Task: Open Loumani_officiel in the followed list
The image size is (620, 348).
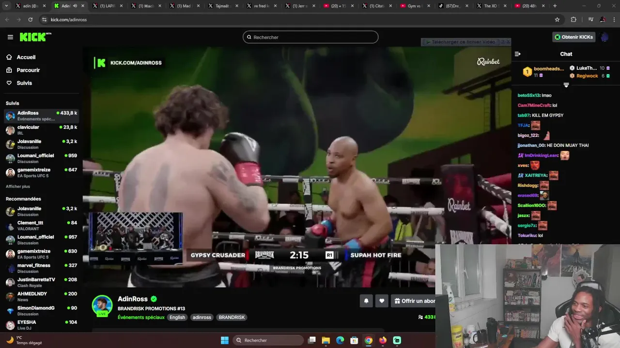Action: (41, 159)
